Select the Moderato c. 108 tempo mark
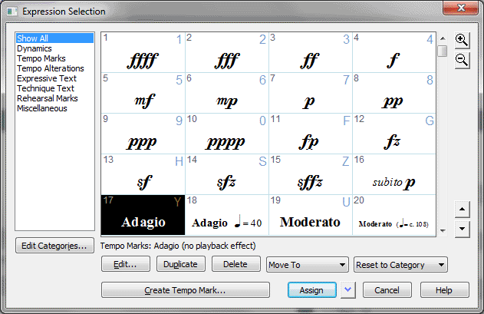484x314 pixels. pyautogui.click(x=393, y=215)
